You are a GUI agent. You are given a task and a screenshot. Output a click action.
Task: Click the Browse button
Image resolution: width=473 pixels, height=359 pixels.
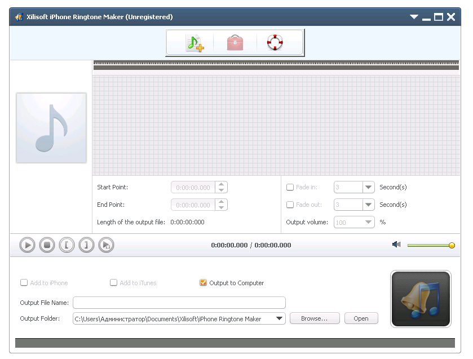click(x=315, y=318)
